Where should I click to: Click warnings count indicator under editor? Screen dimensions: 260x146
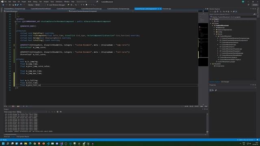18,106
